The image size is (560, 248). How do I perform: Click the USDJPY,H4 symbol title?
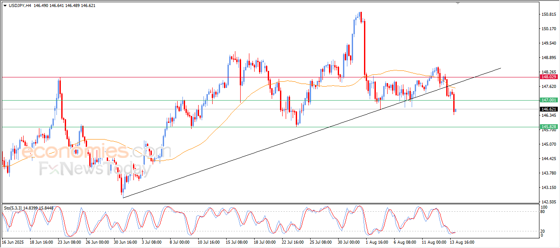pyautogui.click(x=19, y=5)
